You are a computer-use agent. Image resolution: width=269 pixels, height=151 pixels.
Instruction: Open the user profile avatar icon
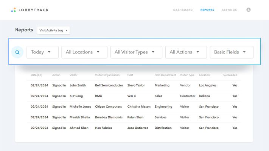click(249, 10)
